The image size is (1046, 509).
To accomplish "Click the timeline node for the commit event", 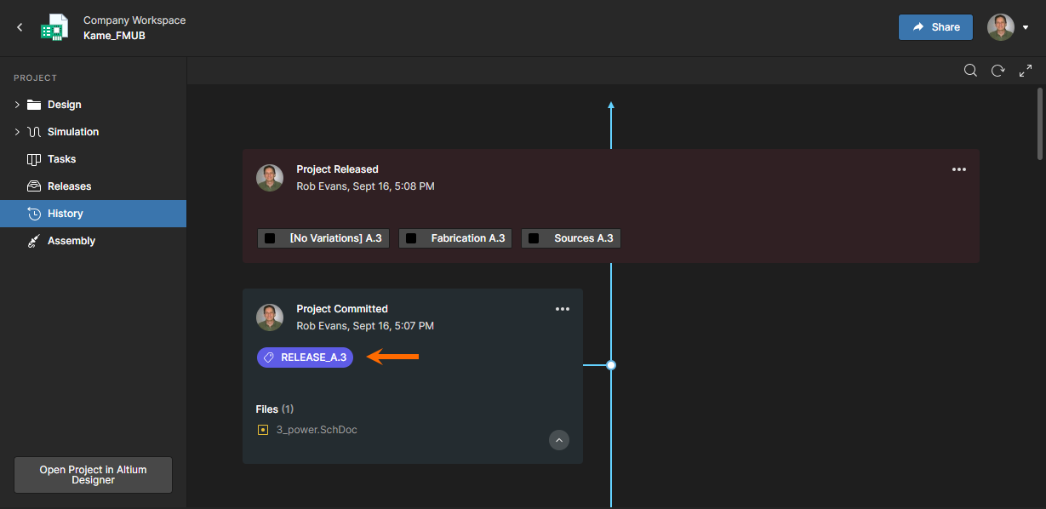I will coord(611,365).
